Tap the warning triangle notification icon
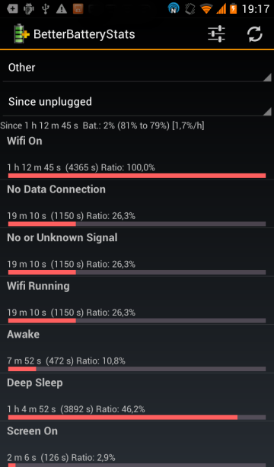This screenshot has width=274, height=467. (62, 9)
